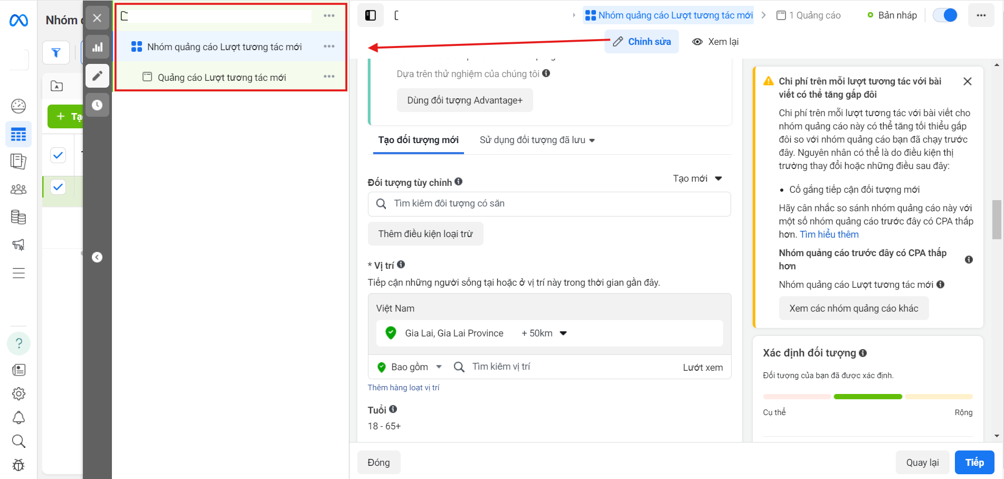Toggle the split panel layout icon
The image size is (1004, 479).
371,15
